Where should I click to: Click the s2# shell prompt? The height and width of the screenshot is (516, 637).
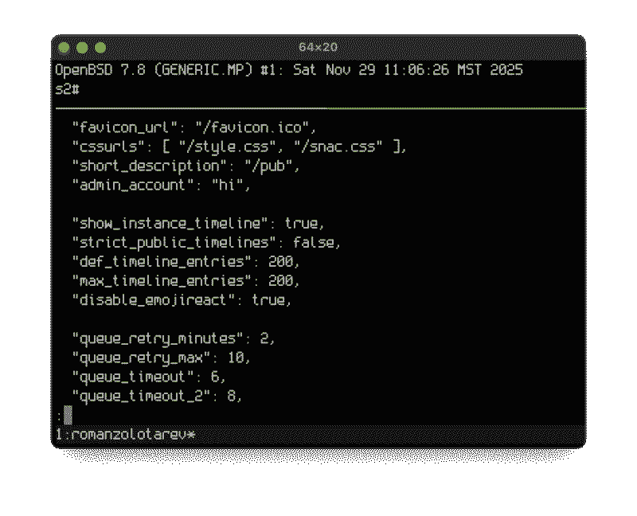66,88
